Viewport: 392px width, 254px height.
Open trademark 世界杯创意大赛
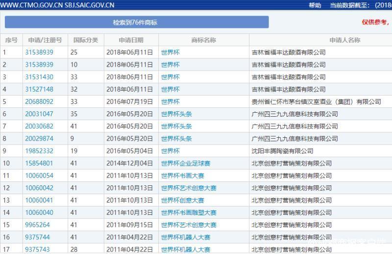183,200
